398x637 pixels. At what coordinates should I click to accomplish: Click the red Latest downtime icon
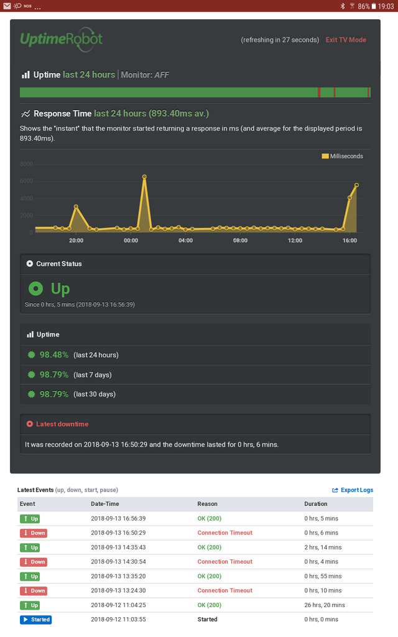(x=30, y=424)
